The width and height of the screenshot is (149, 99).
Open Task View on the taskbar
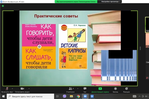click(57, 96)
